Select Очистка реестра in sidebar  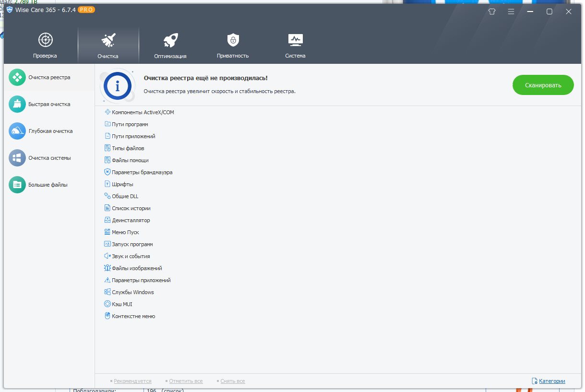pos(49,77)
